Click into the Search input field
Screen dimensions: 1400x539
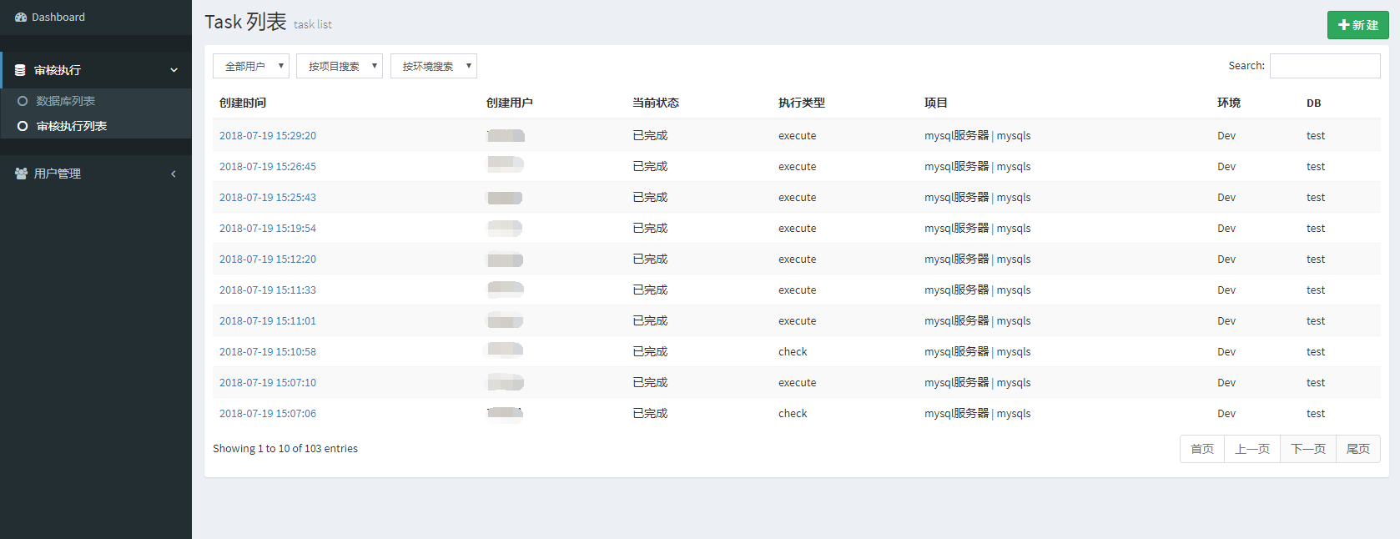click(x=1324, y=66)
